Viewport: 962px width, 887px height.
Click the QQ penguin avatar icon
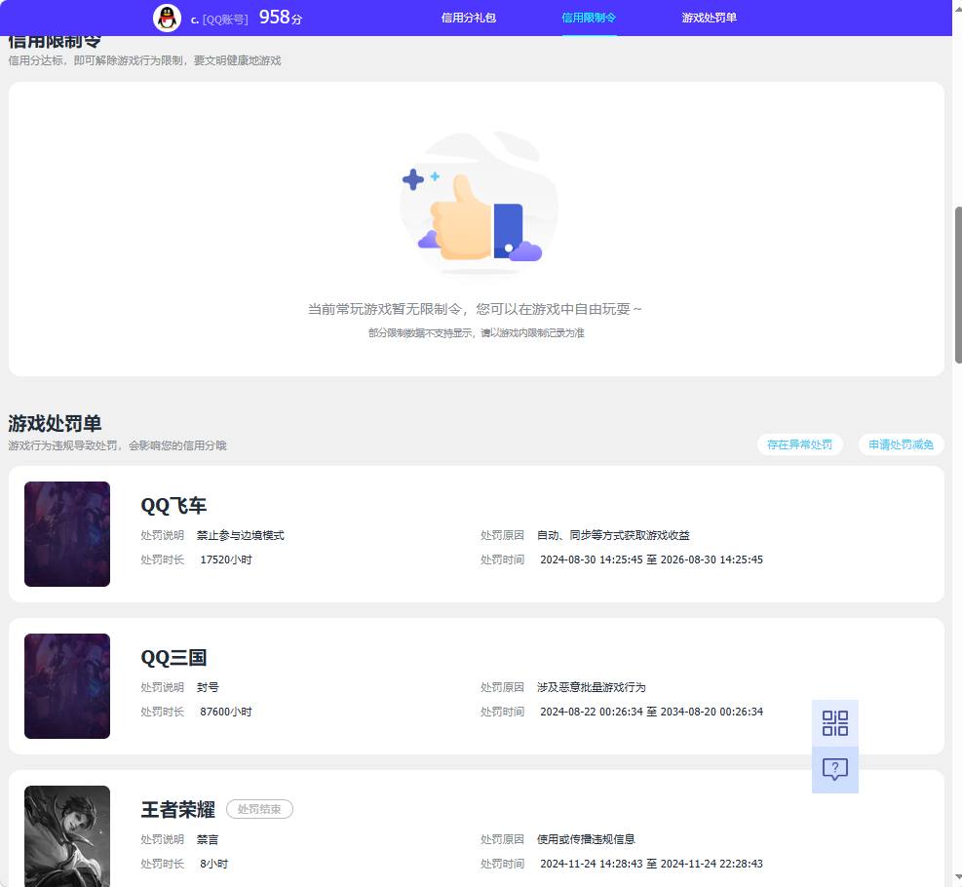(x=167, y=18)
